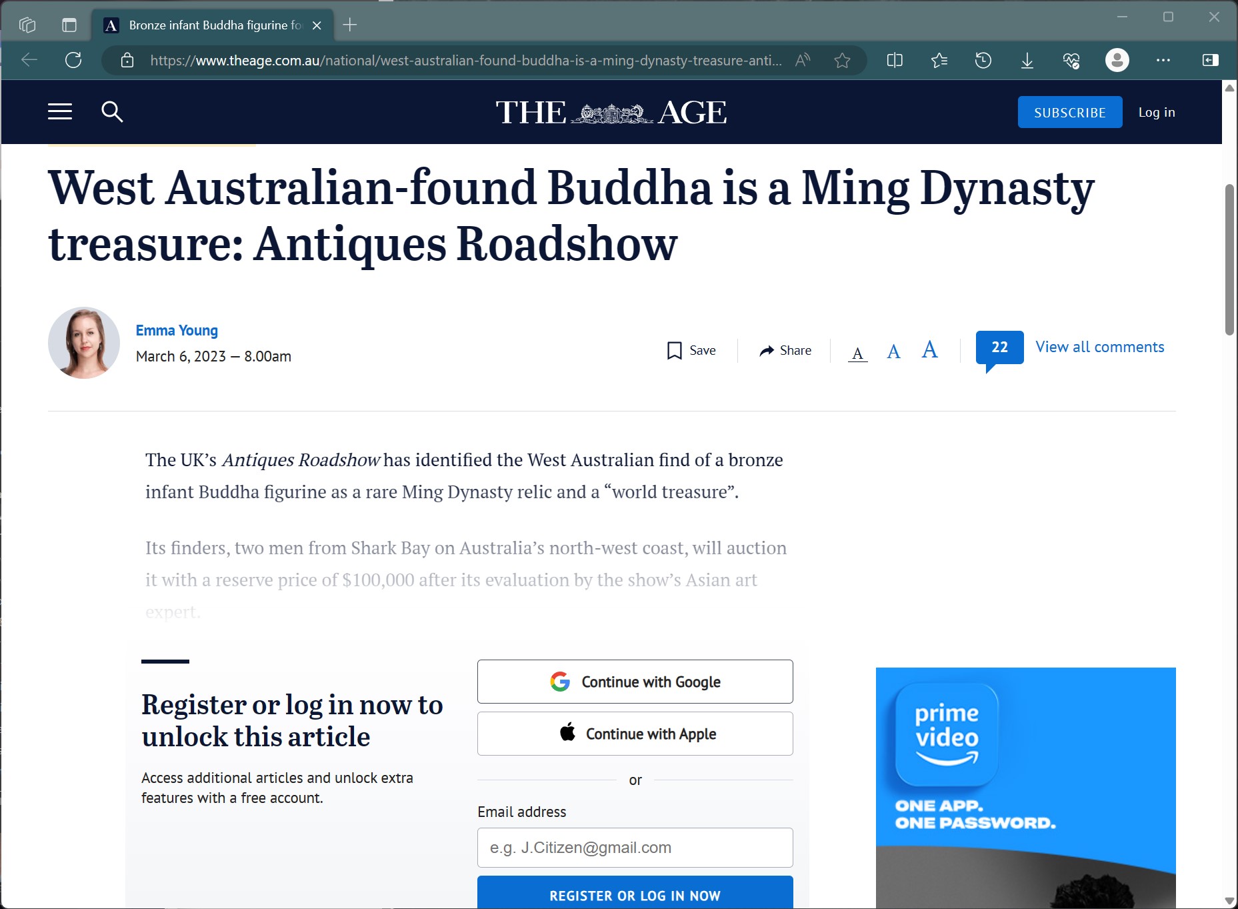1238x909 pixels.
Task: Reload the current page
Action: click(73, 61)
